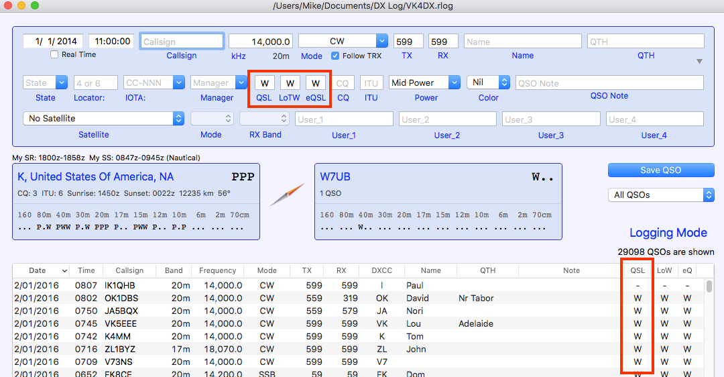724x377 pixels.
Task: Click the TX report field
Action: tap(408, 42)
